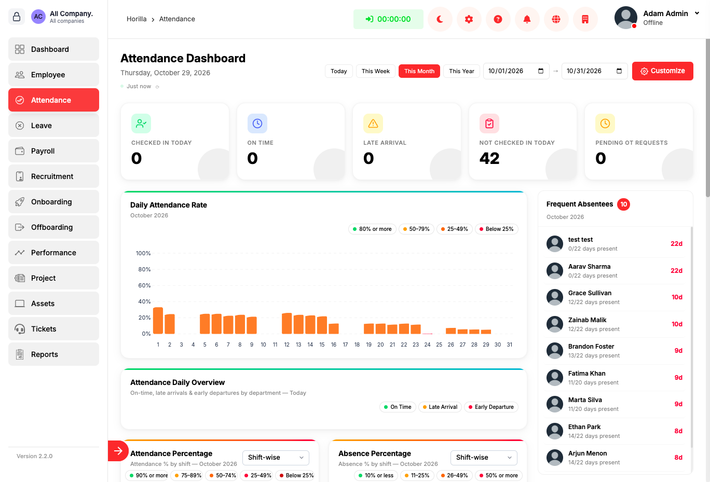Toggle the Late Arrival legend item
Image resolution: width=710 pixels, height=482 pixels.
tap(439, 407)
